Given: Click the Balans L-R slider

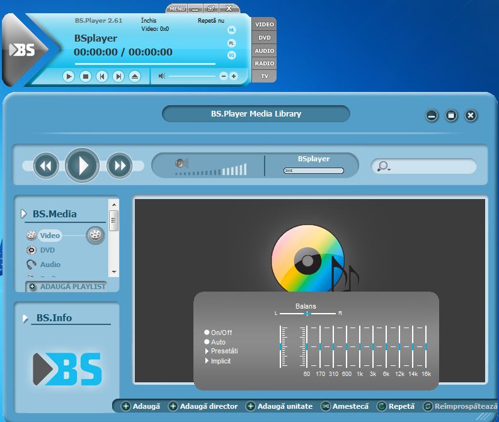Looking at the screenshot, I should [x=307, y=314].
